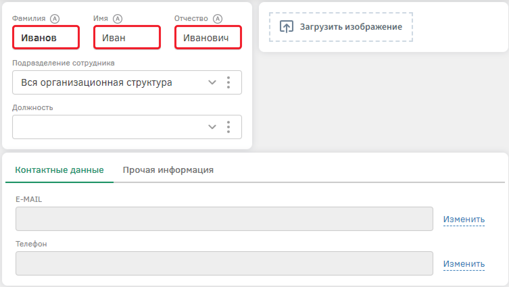Click the upload arrow icon in image box
The height and width of the screenshot is (287, 509).
(x=287, y=27)
